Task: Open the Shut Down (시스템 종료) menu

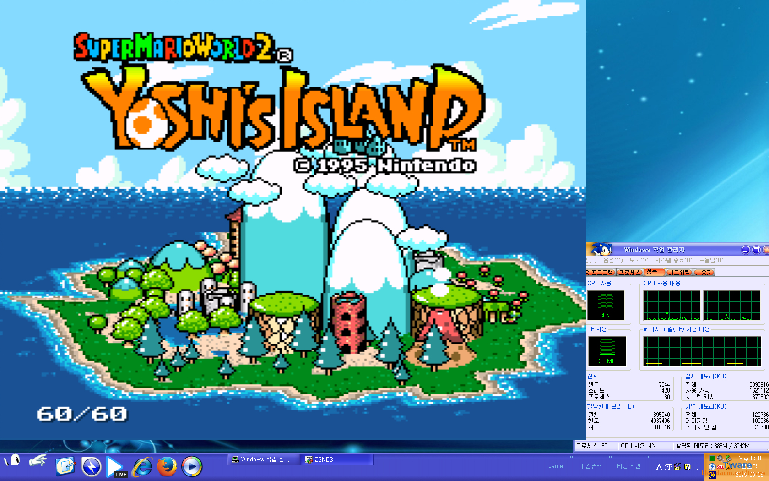Action: [673, 261]
